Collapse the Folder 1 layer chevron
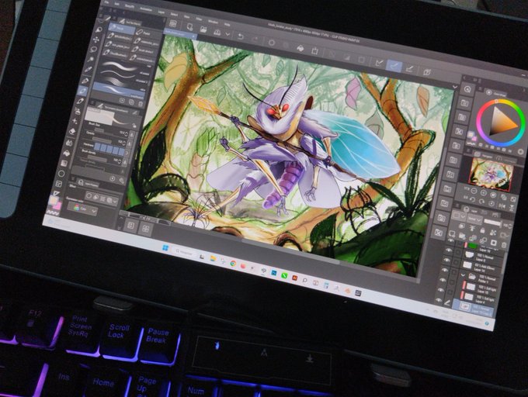The image size is (528, 397). click(x=463, y=275)
